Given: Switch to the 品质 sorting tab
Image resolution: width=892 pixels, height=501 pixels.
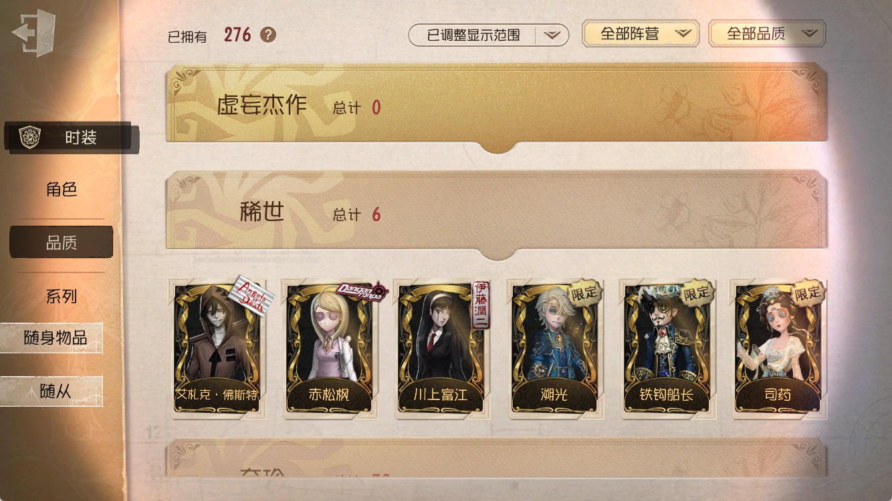Looking at the screenshot, I should coord(62,242).
